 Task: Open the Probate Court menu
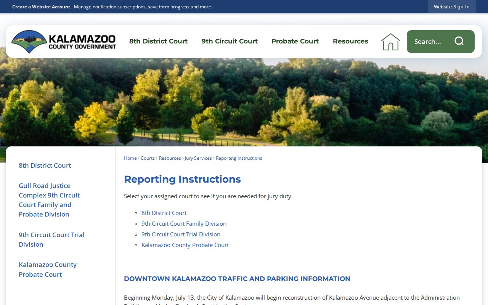pyautogui.click(x=295, y=41)
